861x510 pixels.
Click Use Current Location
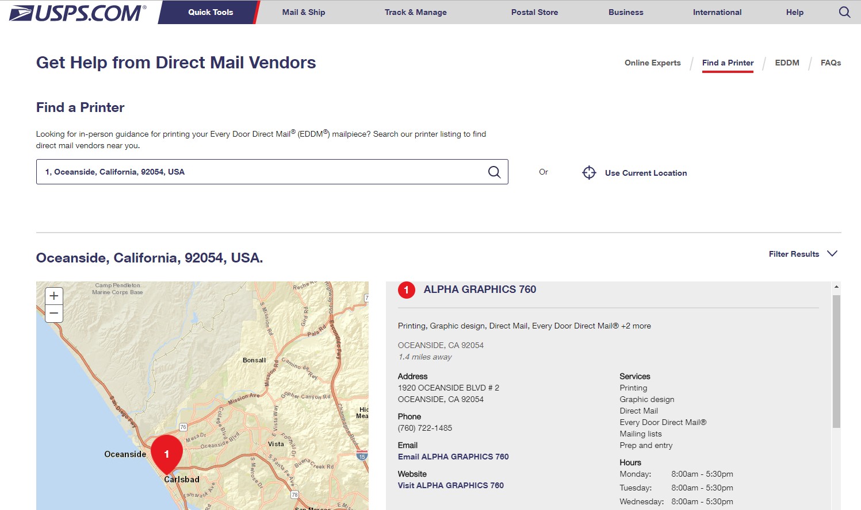pos(646,173)
